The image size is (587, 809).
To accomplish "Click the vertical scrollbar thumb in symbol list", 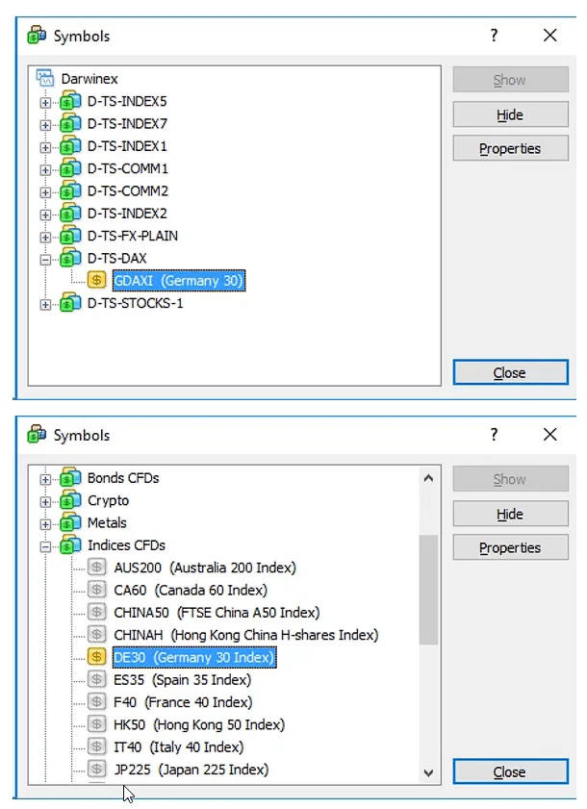I will (428, 590).
